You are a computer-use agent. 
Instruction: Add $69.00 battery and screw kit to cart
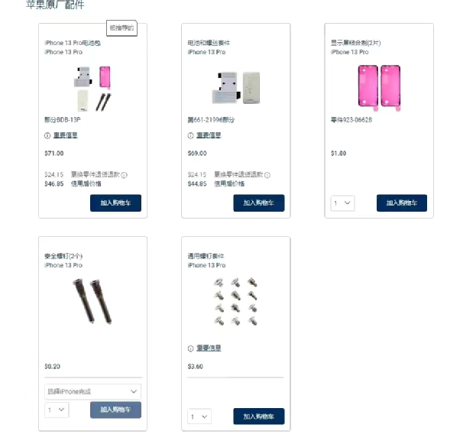point(259,203)
